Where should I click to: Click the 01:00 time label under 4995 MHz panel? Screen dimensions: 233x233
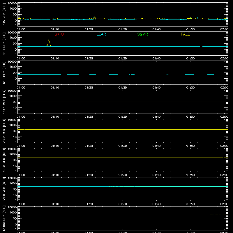coord(21,175)
